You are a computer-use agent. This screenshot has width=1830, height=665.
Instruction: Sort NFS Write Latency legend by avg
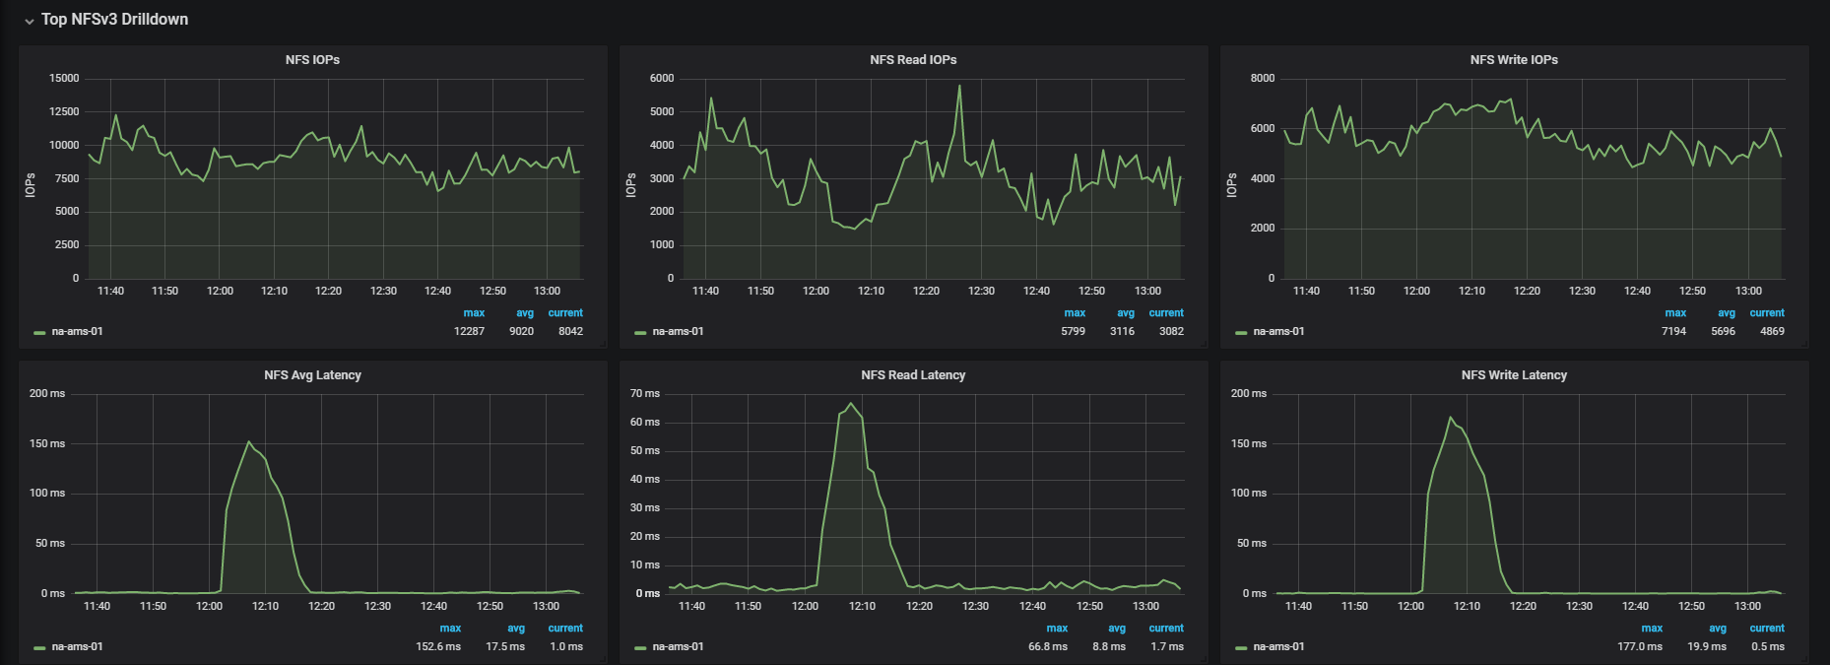click(x=1717, y=629)
